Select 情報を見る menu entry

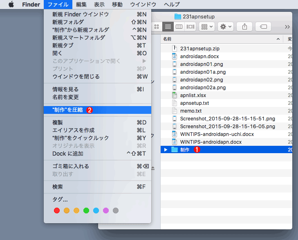click(x=65, y=89)
